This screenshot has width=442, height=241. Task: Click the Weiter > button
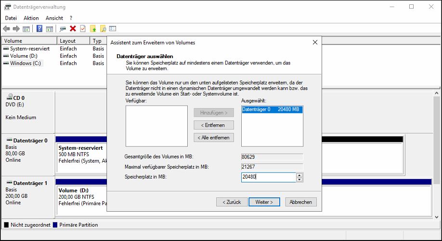(x=264, y=202)
